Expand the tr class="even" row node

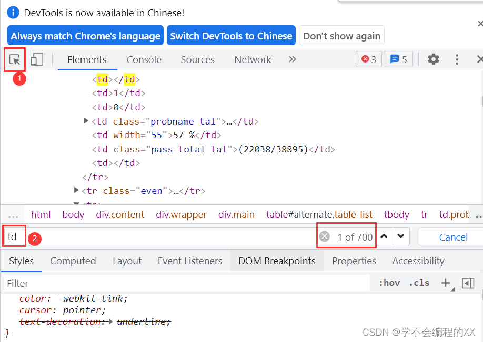tap(76, 190)
